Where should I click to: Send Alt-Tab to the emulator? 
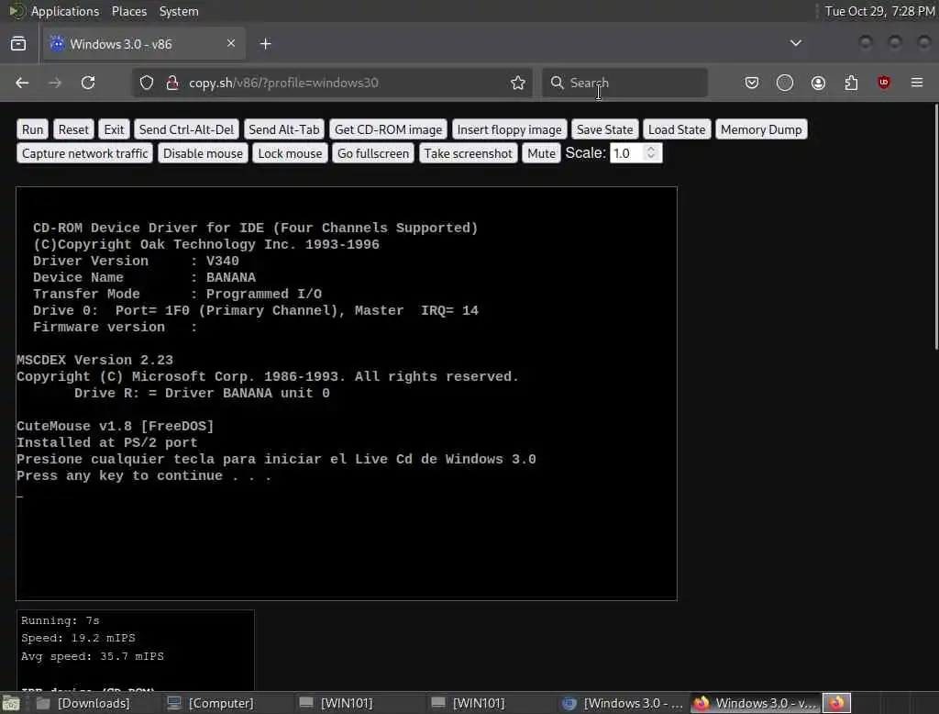pyautogui.click(x=284, y=129)
